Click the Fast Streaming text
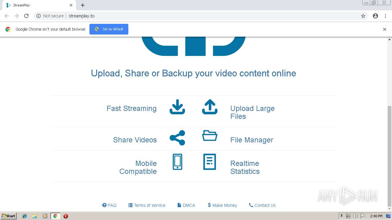 131,108
